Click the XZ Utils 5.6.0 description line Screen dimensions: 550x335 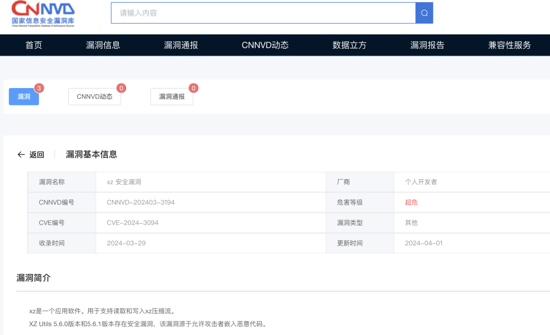tap(148, 324)
